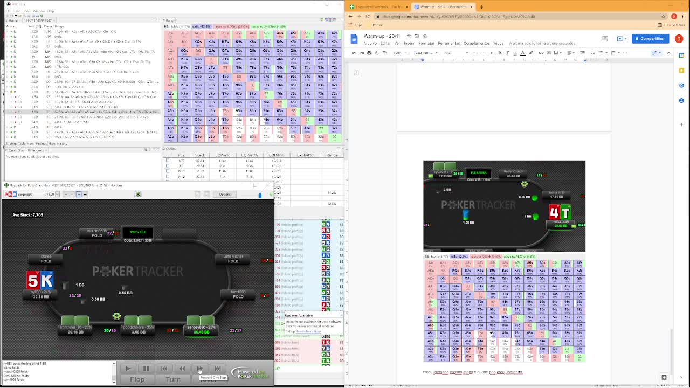This screenshot has width=690, height=388.
Task: Click the Forward One Step replay button
Action: (x=199, y=369)
